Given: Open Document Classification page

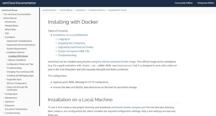Looking at the screenshot, I should [16, 109].
